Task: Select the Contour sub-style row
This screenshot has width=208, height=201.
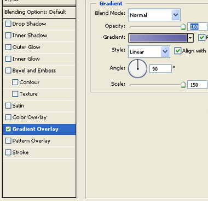Action: click(39, 82)
